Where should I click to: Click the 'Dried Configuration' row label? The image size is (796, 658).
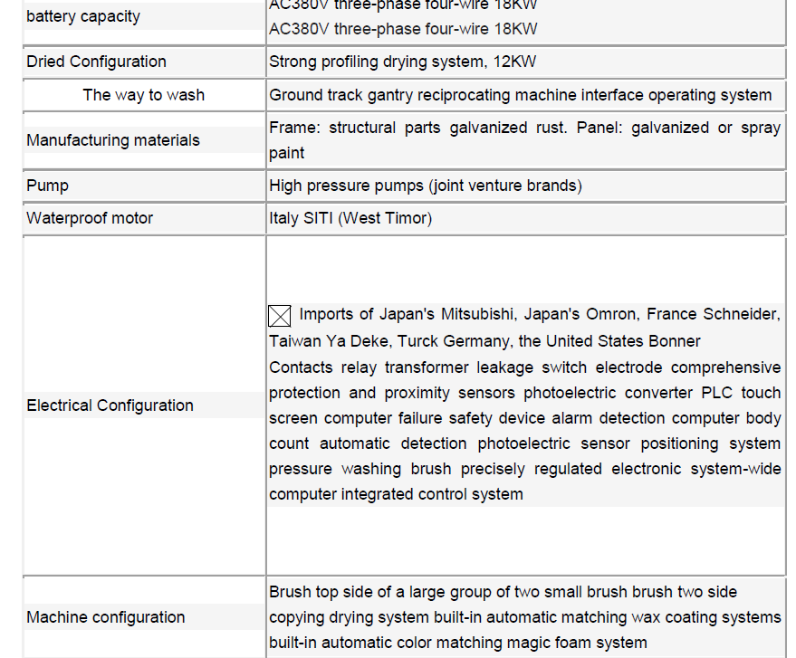coord(96,62)
